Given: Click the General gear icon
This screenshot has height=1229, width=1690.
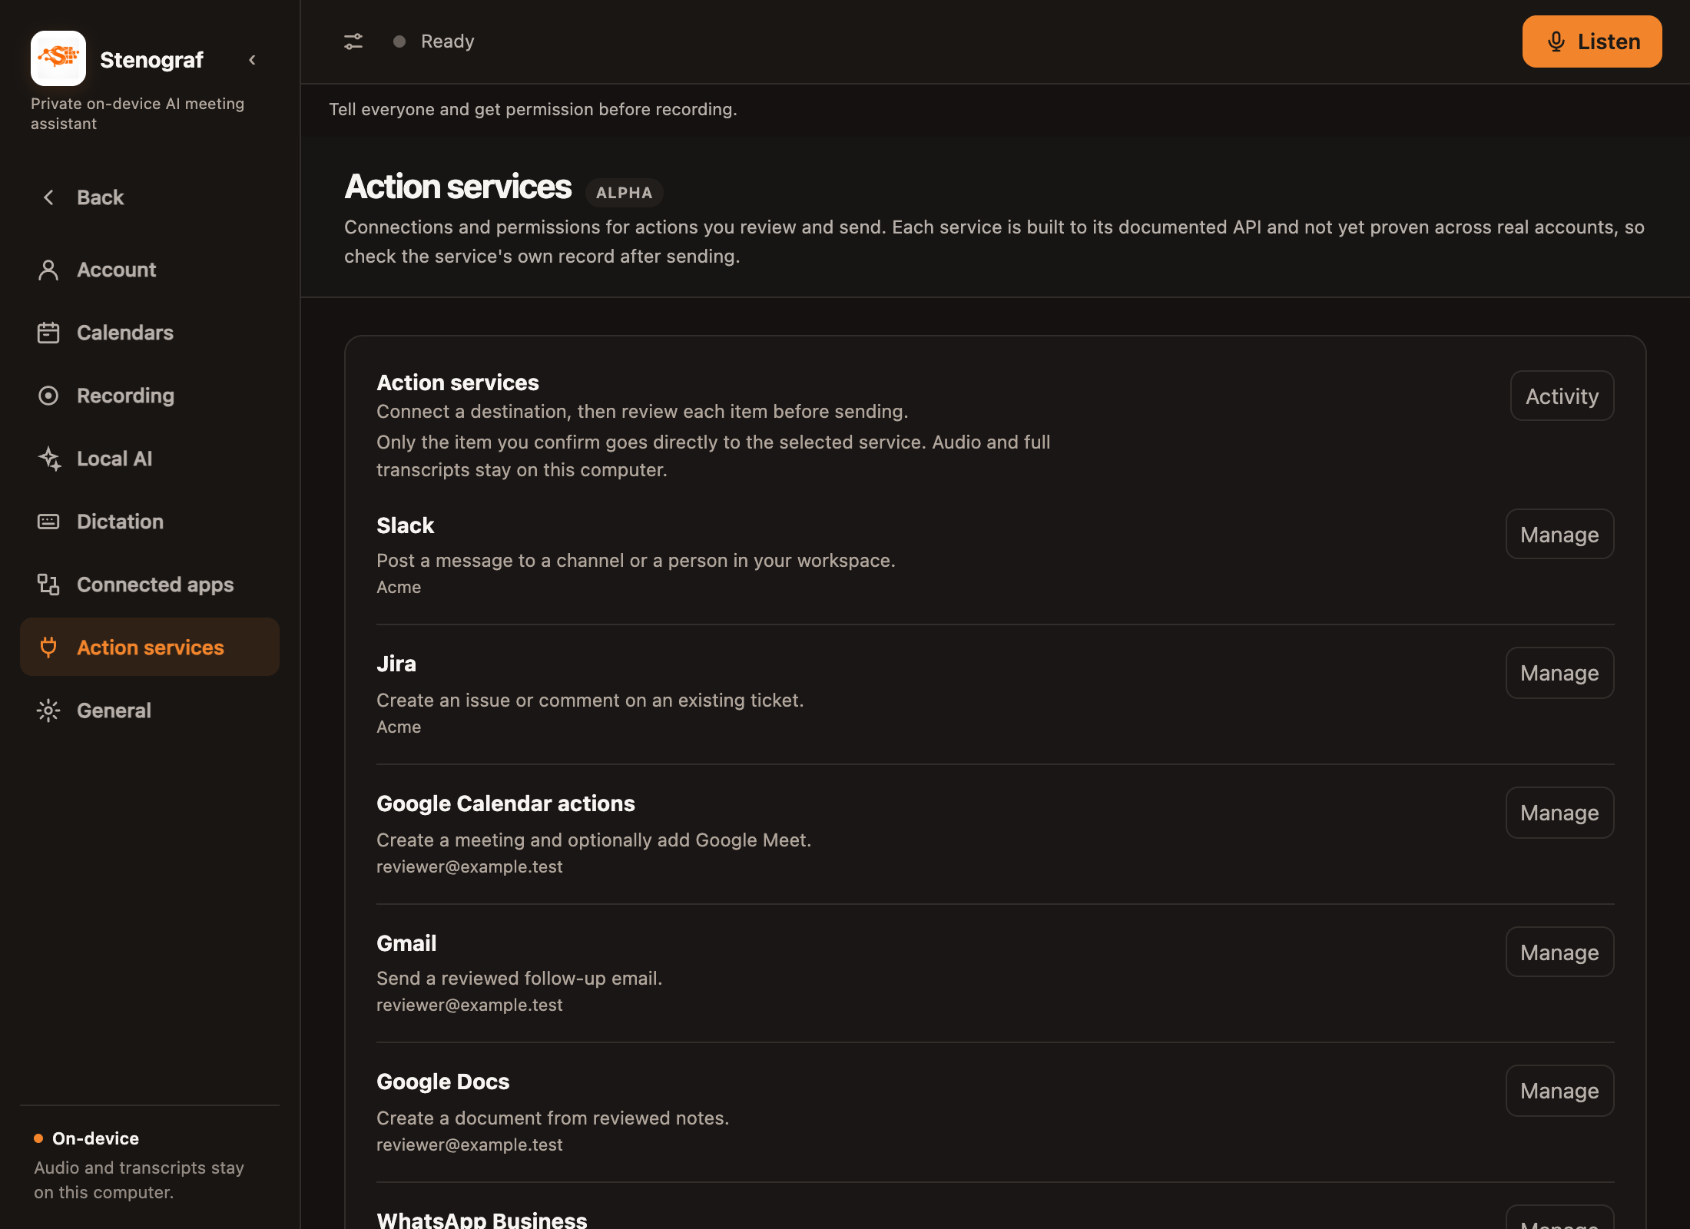Looking at the screenshot, I should [48, 711].
